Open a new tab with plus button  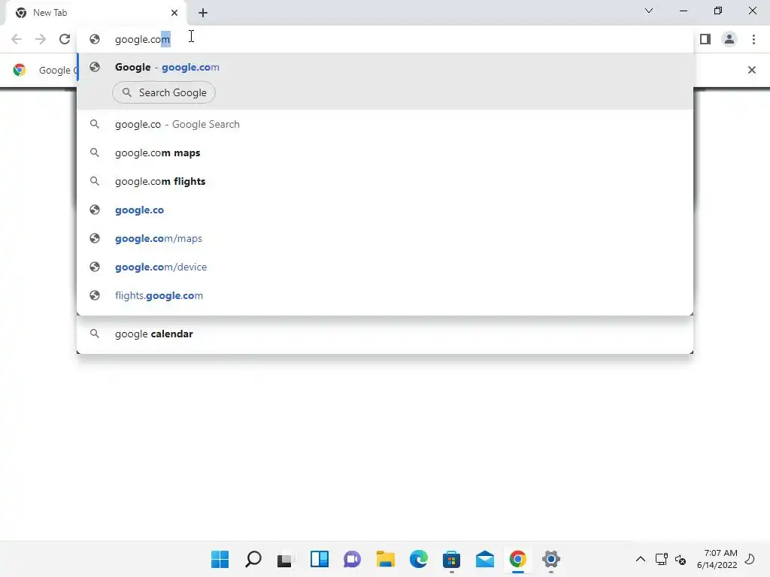203,13
